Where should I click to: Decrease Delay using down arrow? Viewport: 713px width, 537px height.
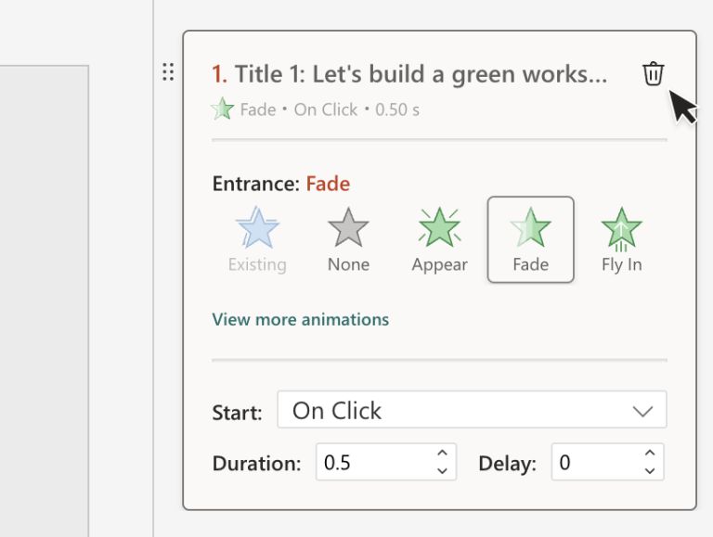click(x=649, y=470)
